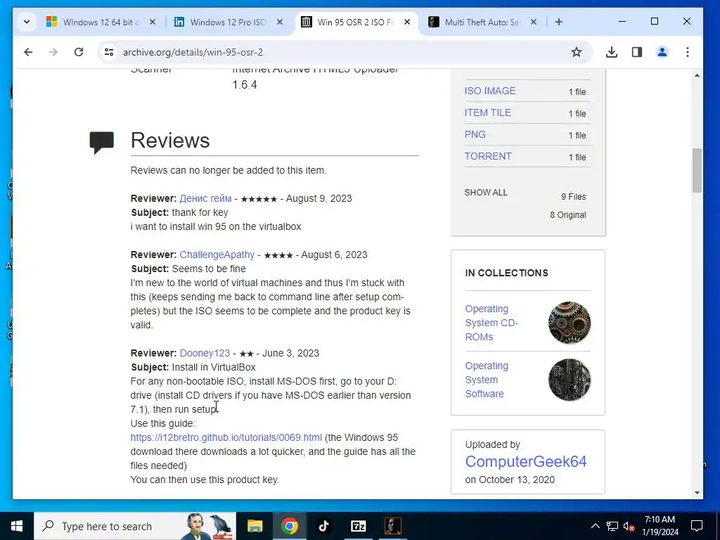Close the Win 95 OSR 2 tab

(x=407, y=22)
